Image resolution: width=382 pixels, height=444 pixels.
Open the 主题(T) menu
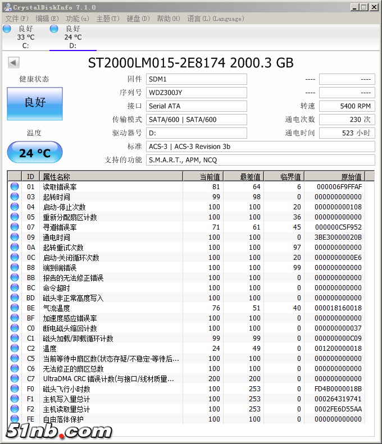(107, 19)
